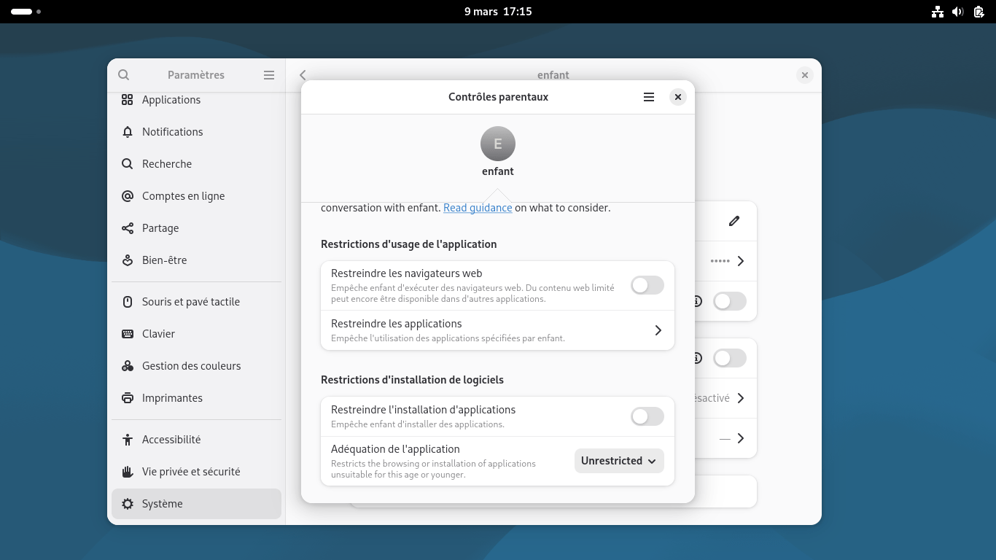Click the 'Contrôles parentaux' dialog title

[x=498, y=97]
